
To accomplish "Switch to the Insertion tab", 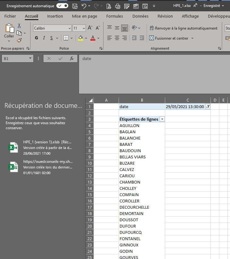I will [x=55, y=16].
